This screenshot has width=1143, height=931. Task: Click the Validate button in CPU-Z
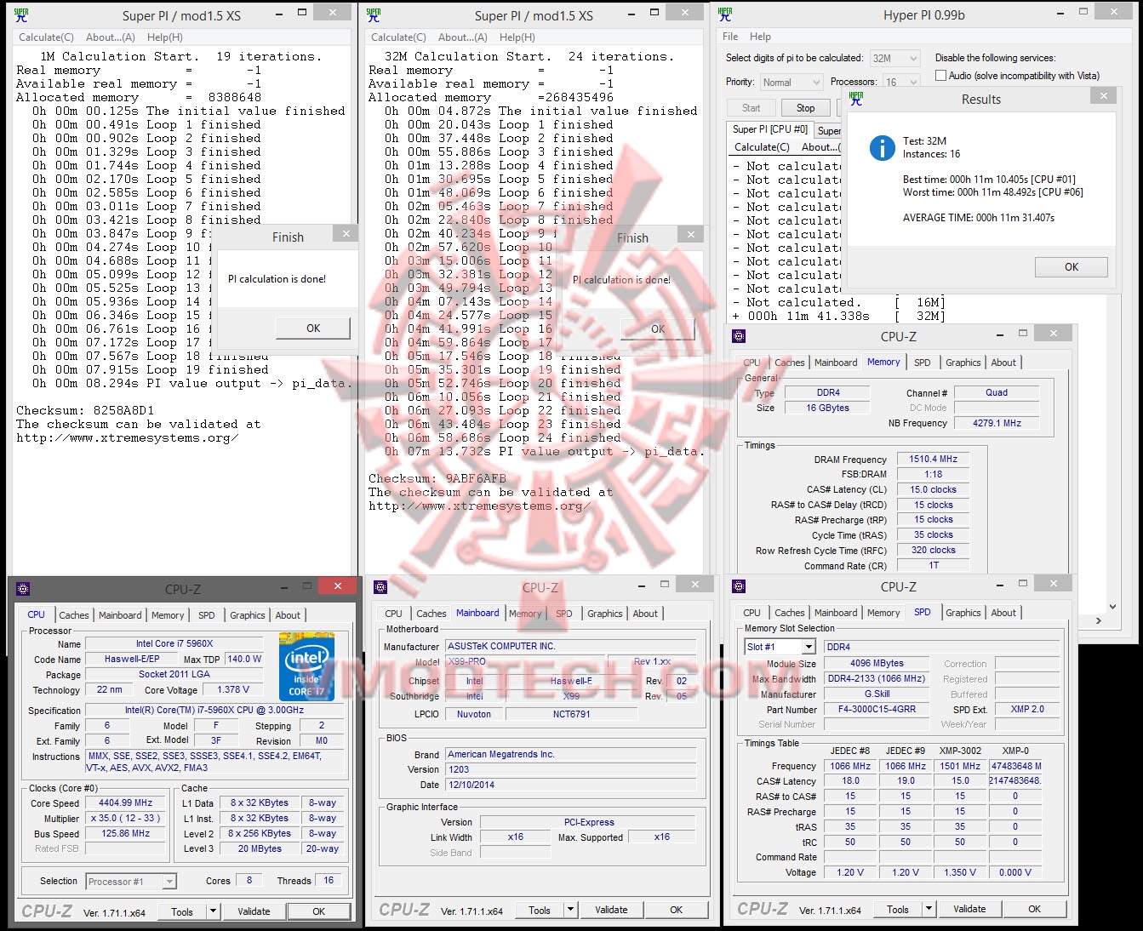[x=254, y=911]
